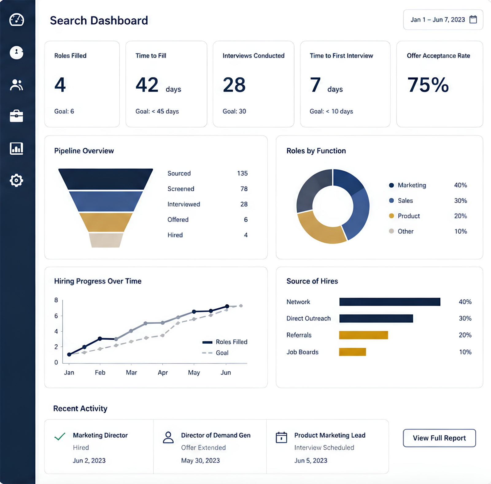
Task: Open the Jan 1 – Jun 7, 2023 date range
Action: pyautogui.click(x=443, y=20)
